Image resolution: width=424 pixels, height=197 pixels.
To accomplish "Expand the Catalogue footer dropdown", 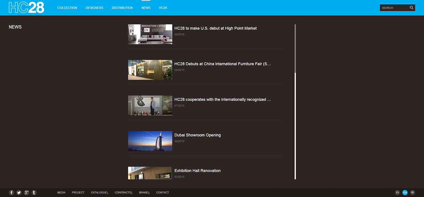I will [99, 193].
